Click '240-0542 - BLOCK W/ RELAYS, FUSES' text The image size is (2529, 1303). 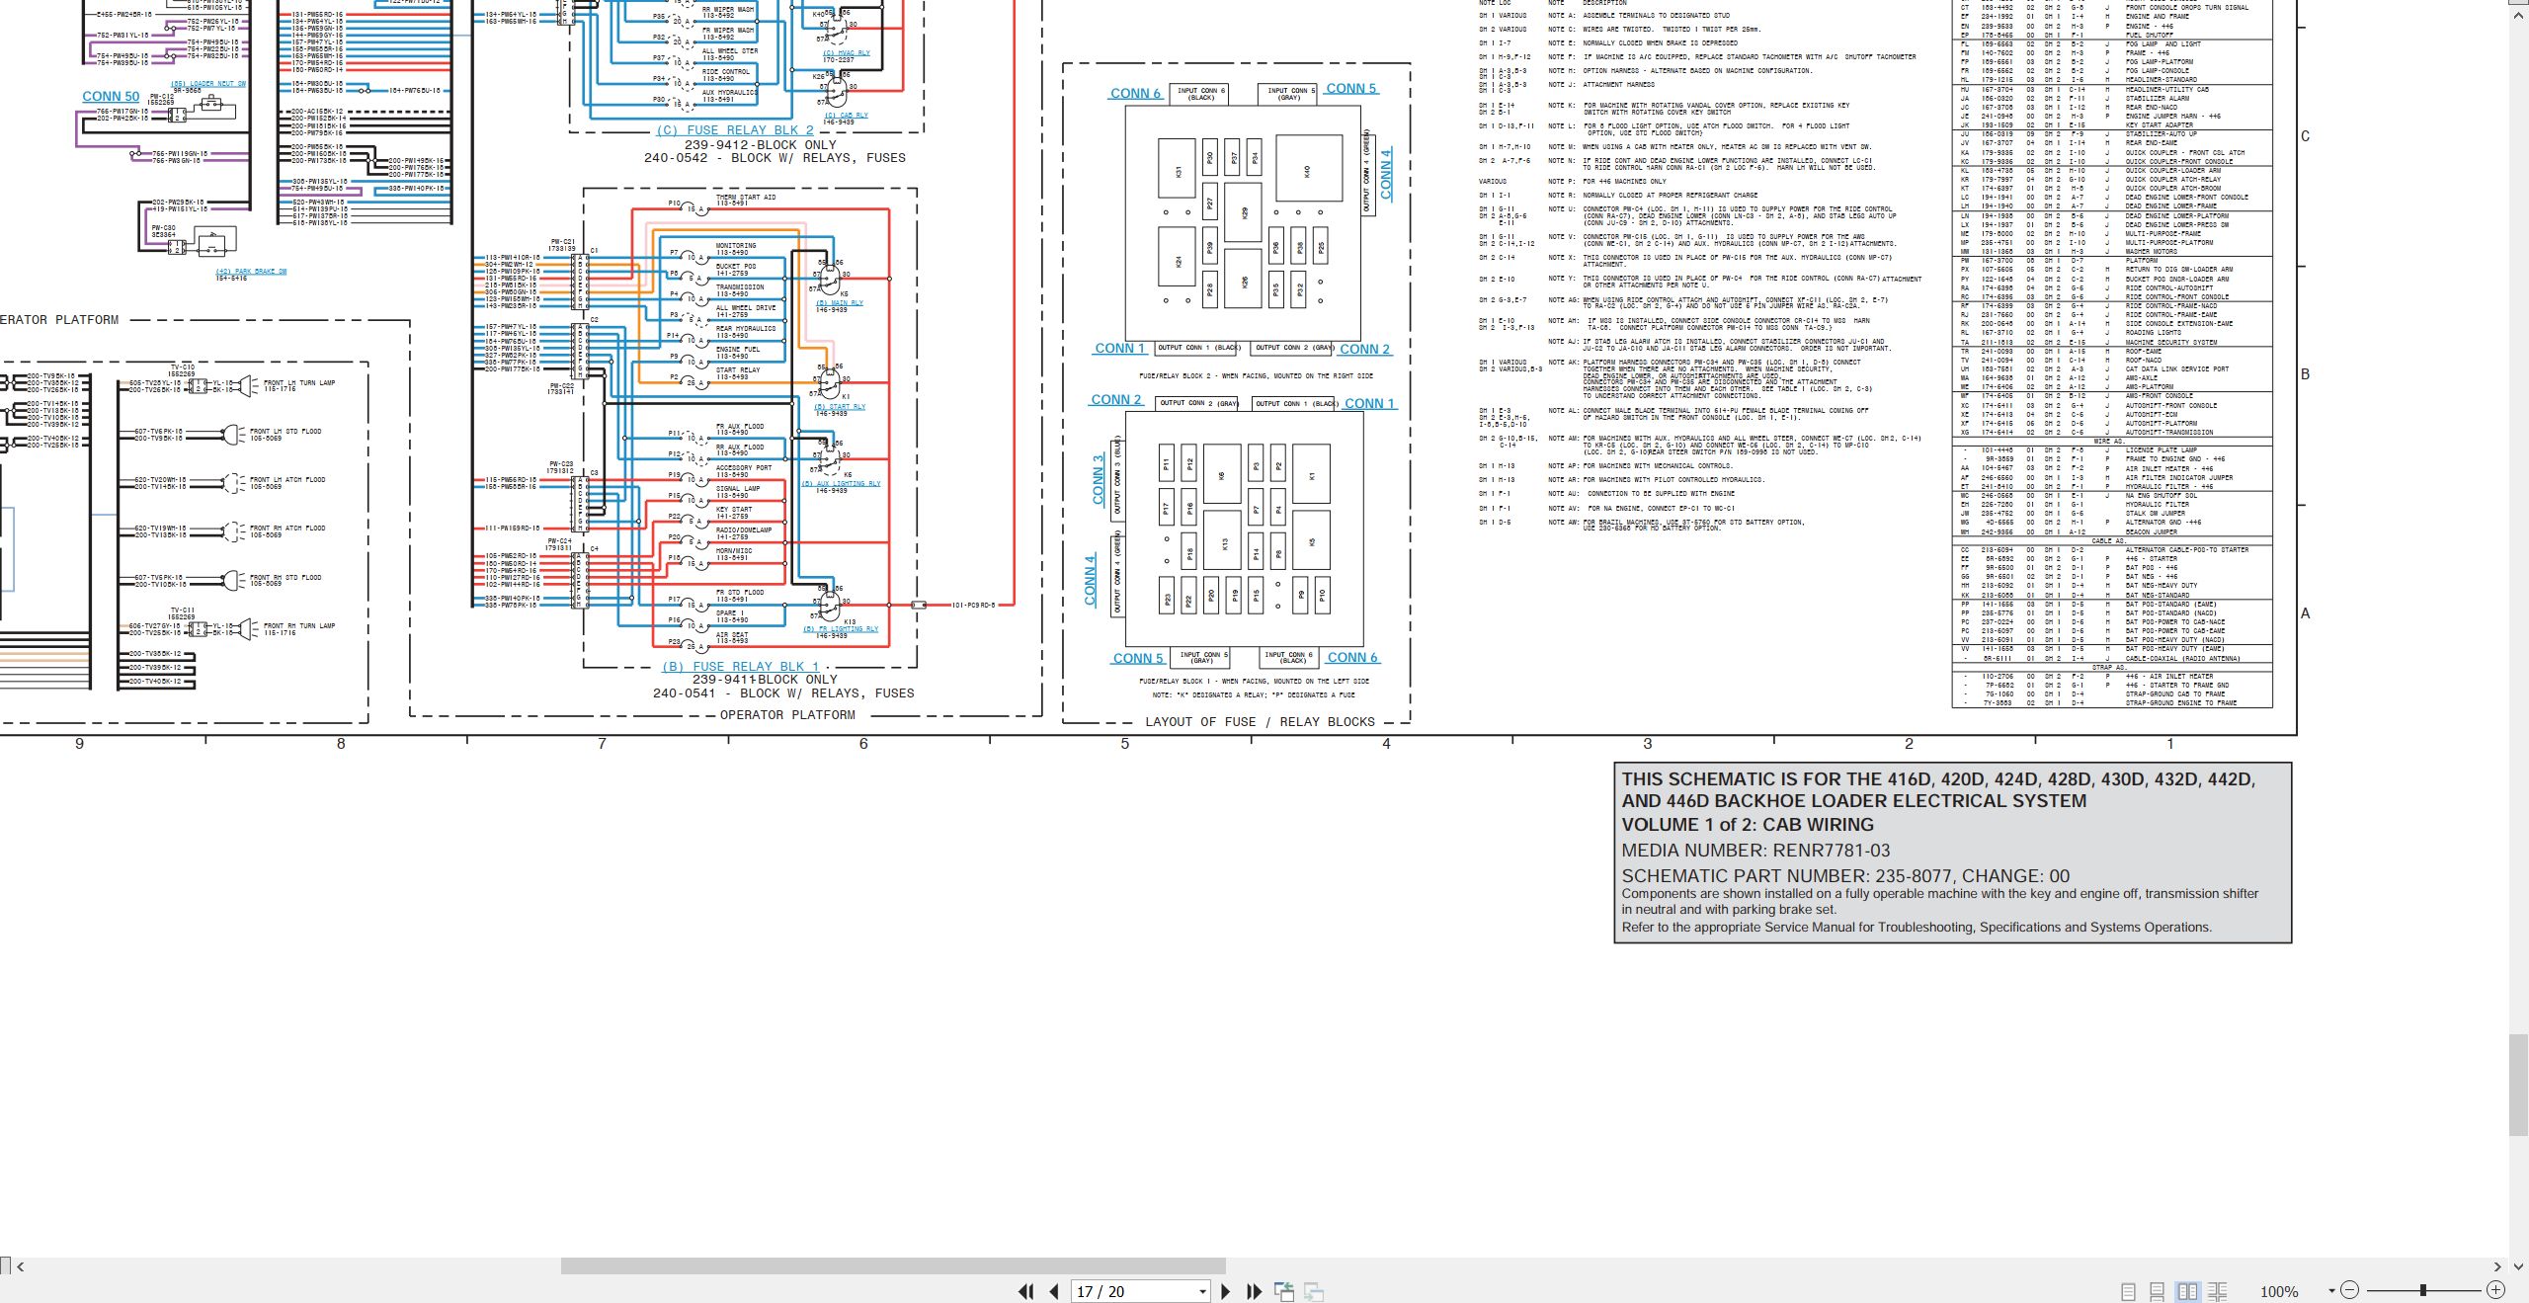(775, 158)
